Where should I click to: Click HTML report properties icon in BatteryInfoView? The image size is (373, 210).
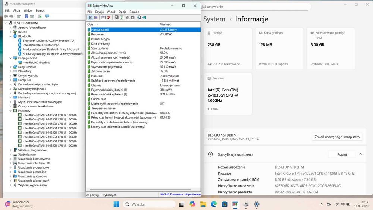click(133, 18)
